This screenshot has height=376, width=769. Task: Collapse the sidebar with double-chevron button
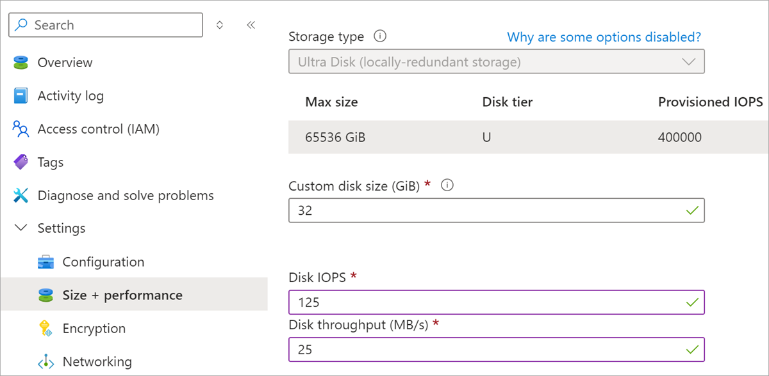251,25
